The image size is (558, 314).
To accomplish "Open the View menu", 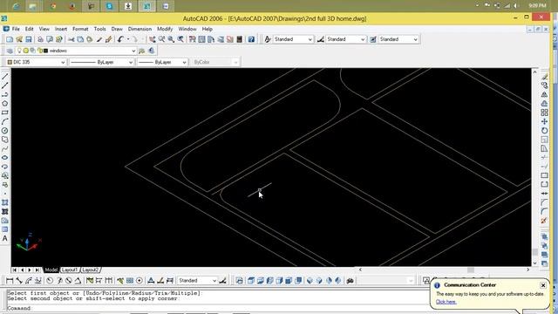I will point(44,29).
